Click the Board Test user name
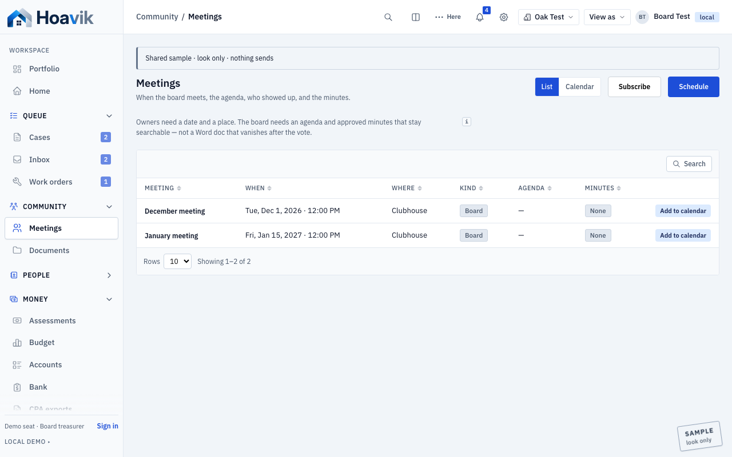The image size is (732, 457). [672, 17]
